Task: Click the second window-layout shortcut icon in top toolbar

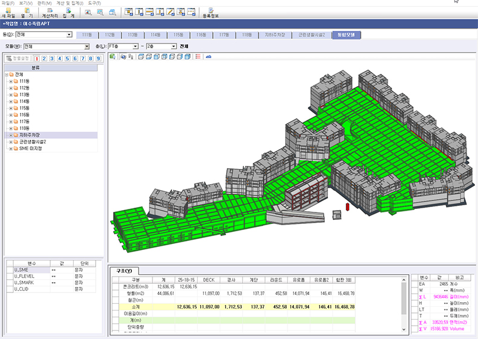Action: pos(139,12)
